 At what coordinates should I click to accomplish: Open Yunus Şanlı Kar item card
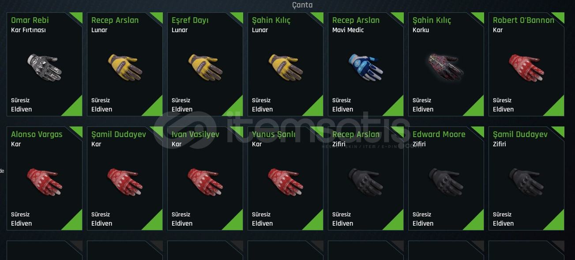click(286, 178)
